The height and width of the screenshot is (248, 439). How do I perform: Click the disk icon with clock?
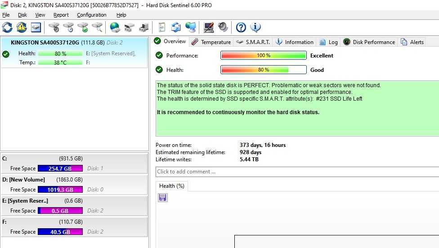tap(68, 27)
